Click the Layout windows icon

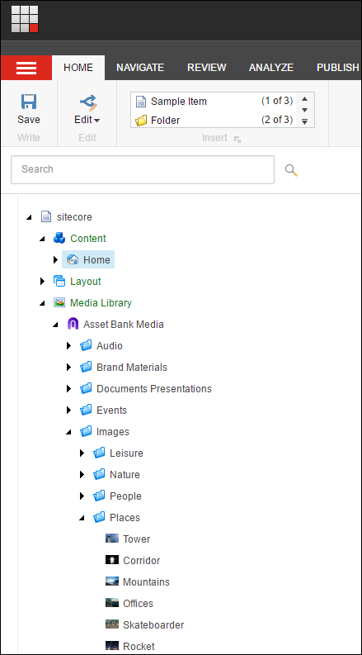(x=59, y=281)
